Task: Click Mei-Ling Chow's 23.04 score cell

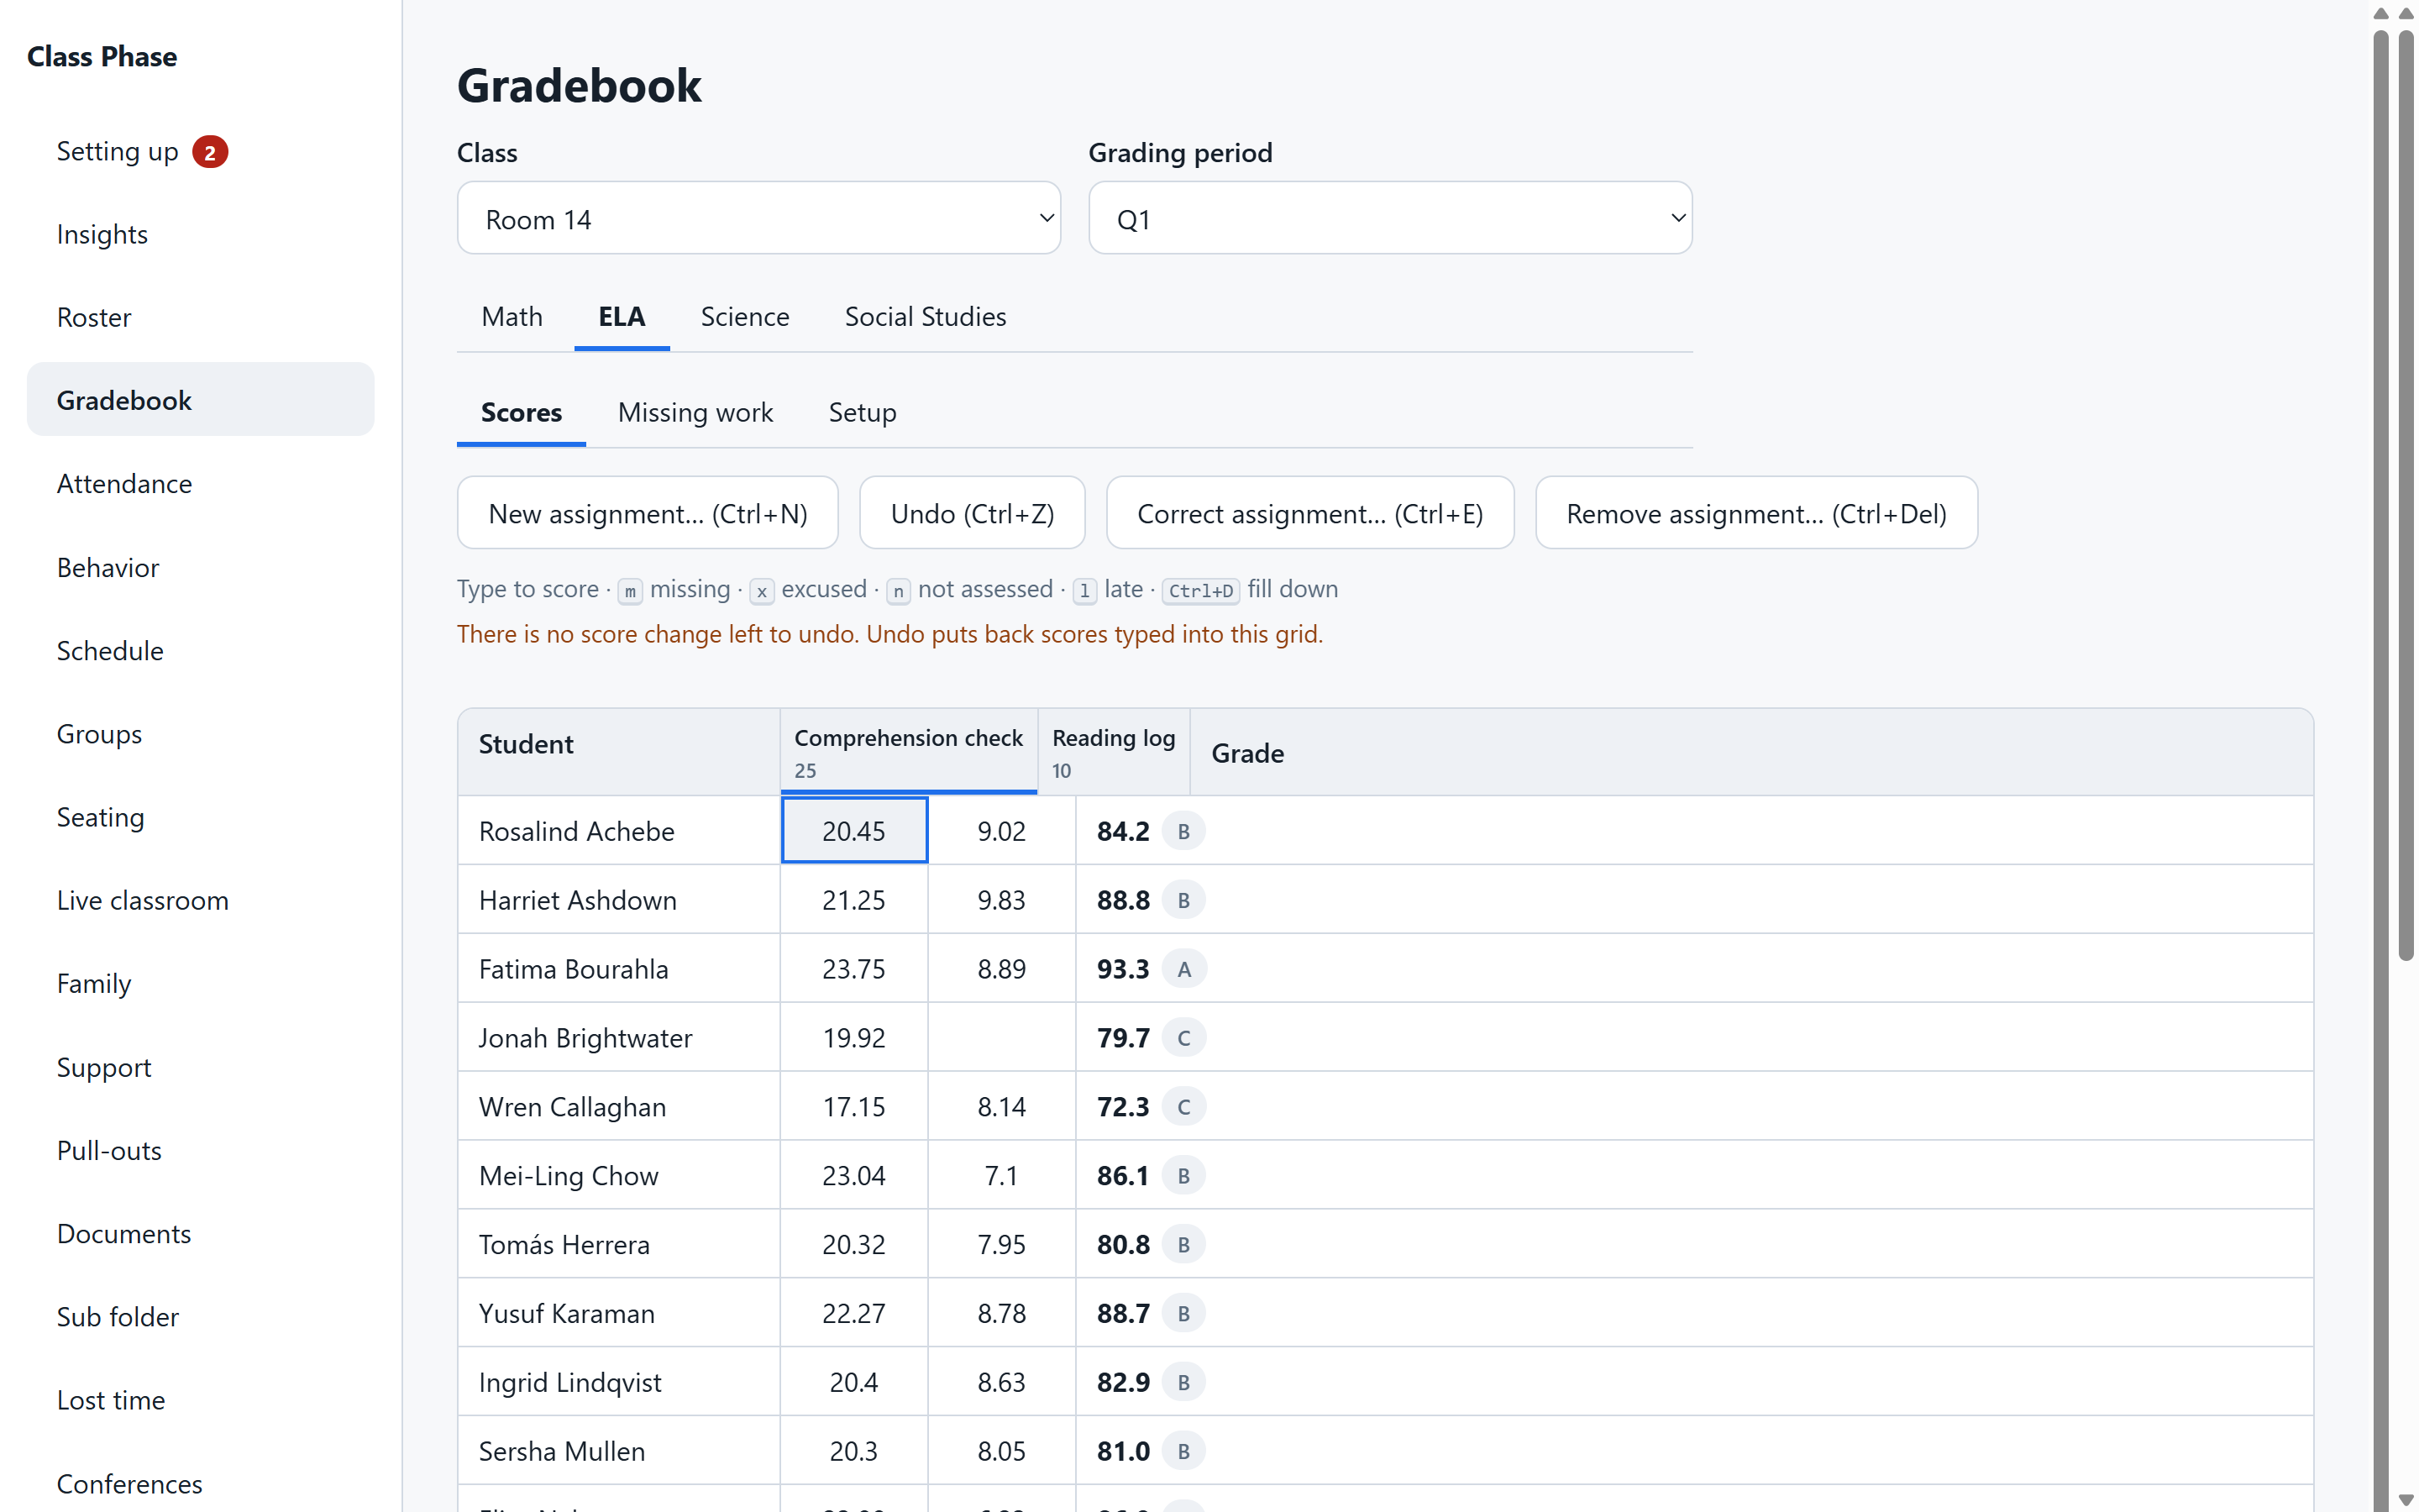Action: 853,1176
